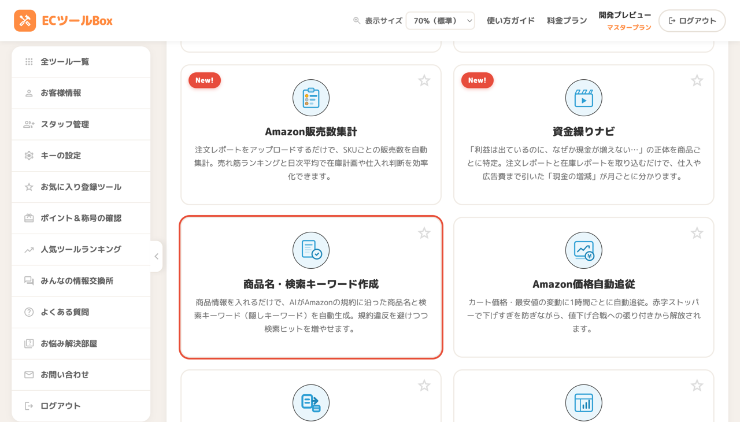This screenshot has height=422, width=740.
Task: Click the grid icon beside 全ツール一覧
Action: pyautogui.click(x=29, y=62)
